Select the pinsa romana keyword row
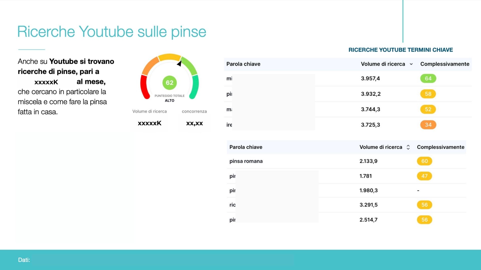 click(x=246, y=161)
